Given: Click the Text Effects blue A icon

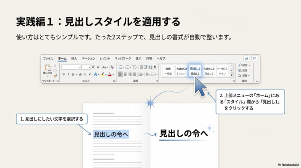Looking at the screenshot, I should click(95, 74).
